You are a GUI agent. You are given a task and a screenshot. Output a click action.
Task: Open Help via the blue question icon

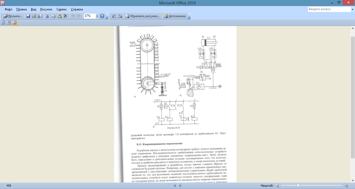tap(102, 16)
